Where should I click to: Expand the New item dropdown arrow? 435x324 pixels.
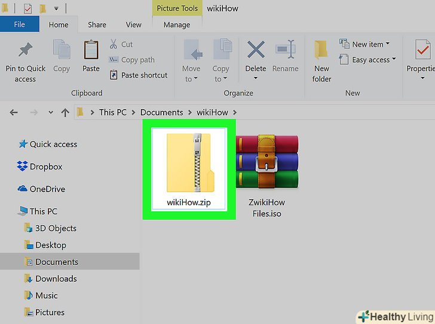(x=388, y=44)
